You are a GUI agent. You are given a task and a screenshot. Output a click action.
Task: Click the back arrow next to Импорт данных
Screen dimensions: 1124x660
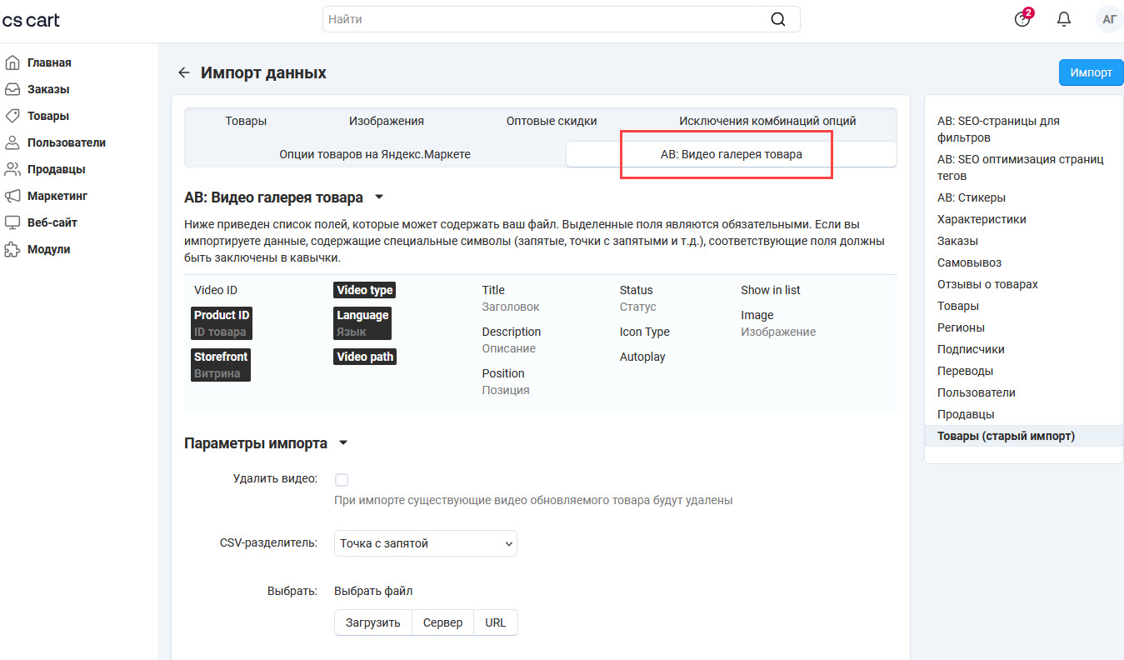tap(184, 73)
